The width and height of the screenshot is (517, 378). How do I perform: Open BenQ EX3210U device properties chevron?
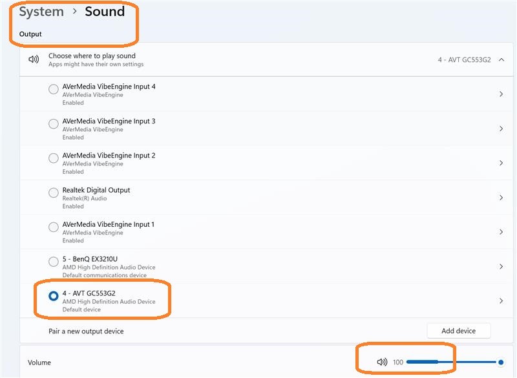point(501,266)
